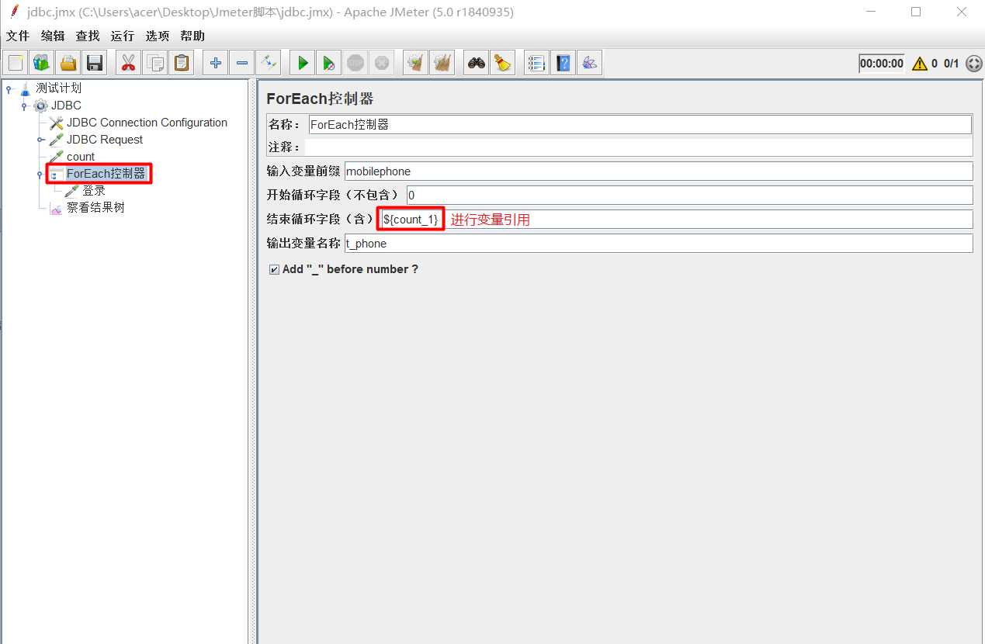The width and height of the screenshot is (985, 644).
Task: Click the Stop test icon
Action: 356,63
